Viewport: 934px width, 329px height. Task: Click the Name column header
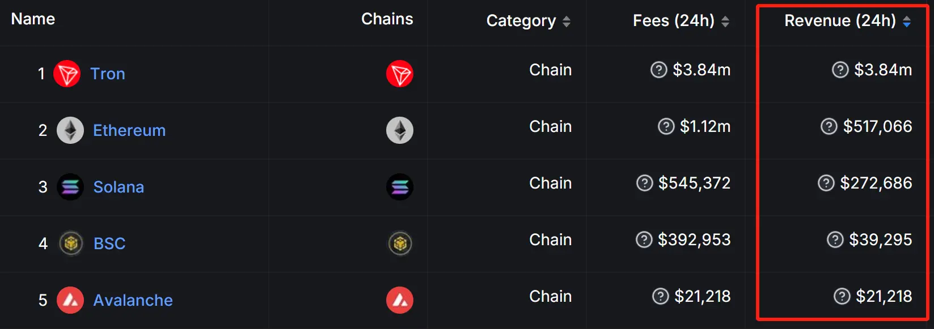33,19
